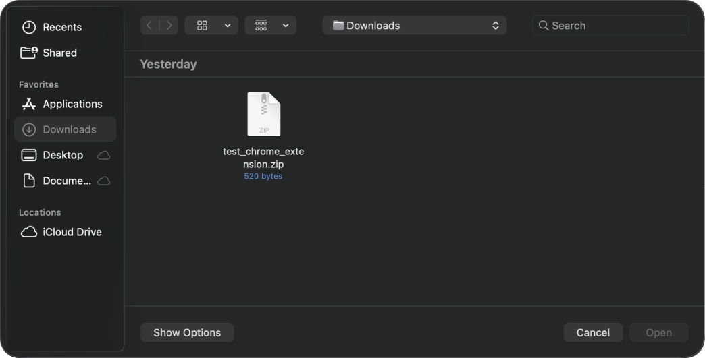This screenshot has width=705, height=358.
Task: Click the Show Options button
Action: [187, 332]
